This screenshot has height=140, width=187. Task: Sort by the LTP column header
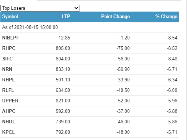66,17
